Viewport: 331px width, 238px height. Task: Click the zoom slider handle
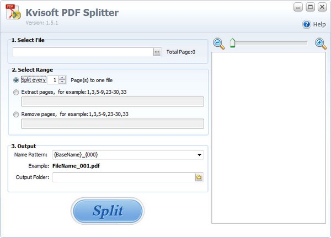pyautogui.click(x=232, y=42)
